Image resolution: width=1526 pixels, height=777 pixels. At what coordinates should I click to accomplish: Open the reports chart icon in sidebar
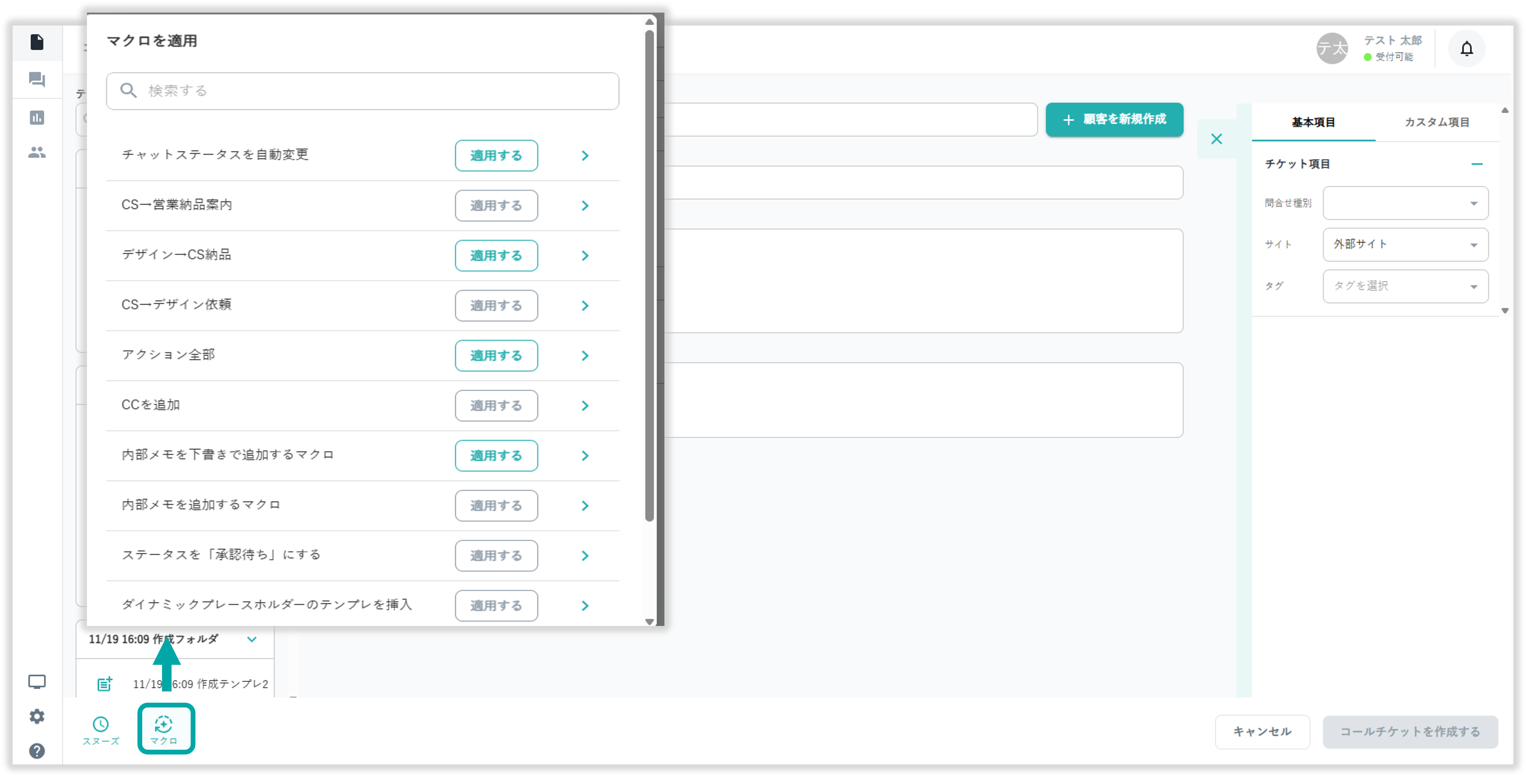coord(37,117)
